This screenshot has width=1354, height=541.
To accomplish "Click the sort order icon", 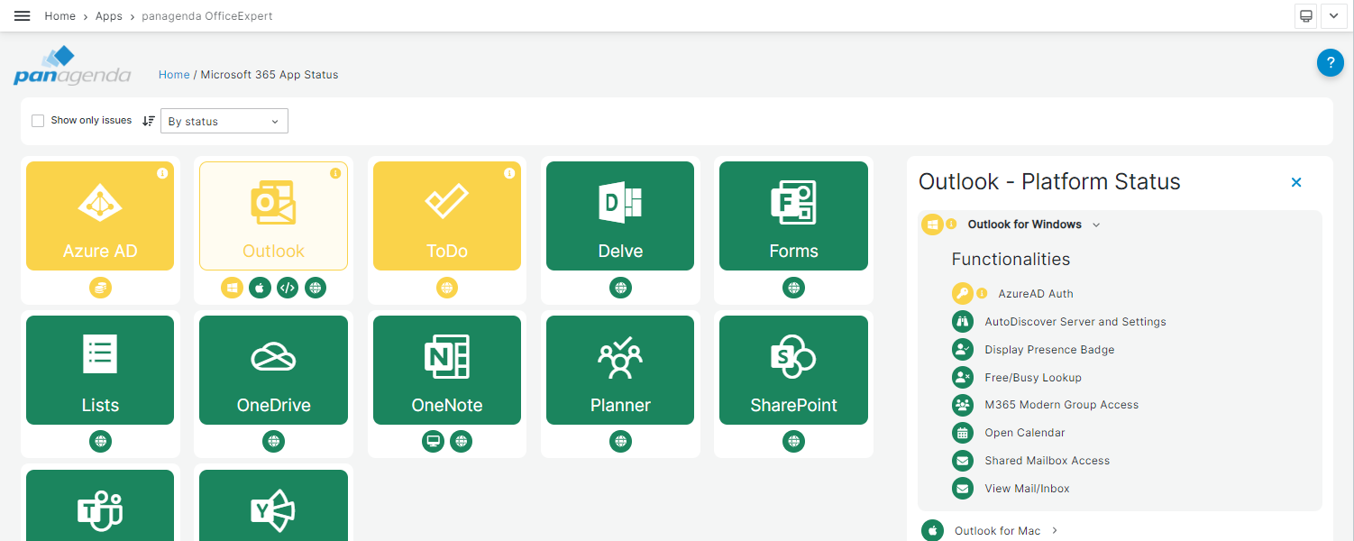I will [x=149, y=121].
